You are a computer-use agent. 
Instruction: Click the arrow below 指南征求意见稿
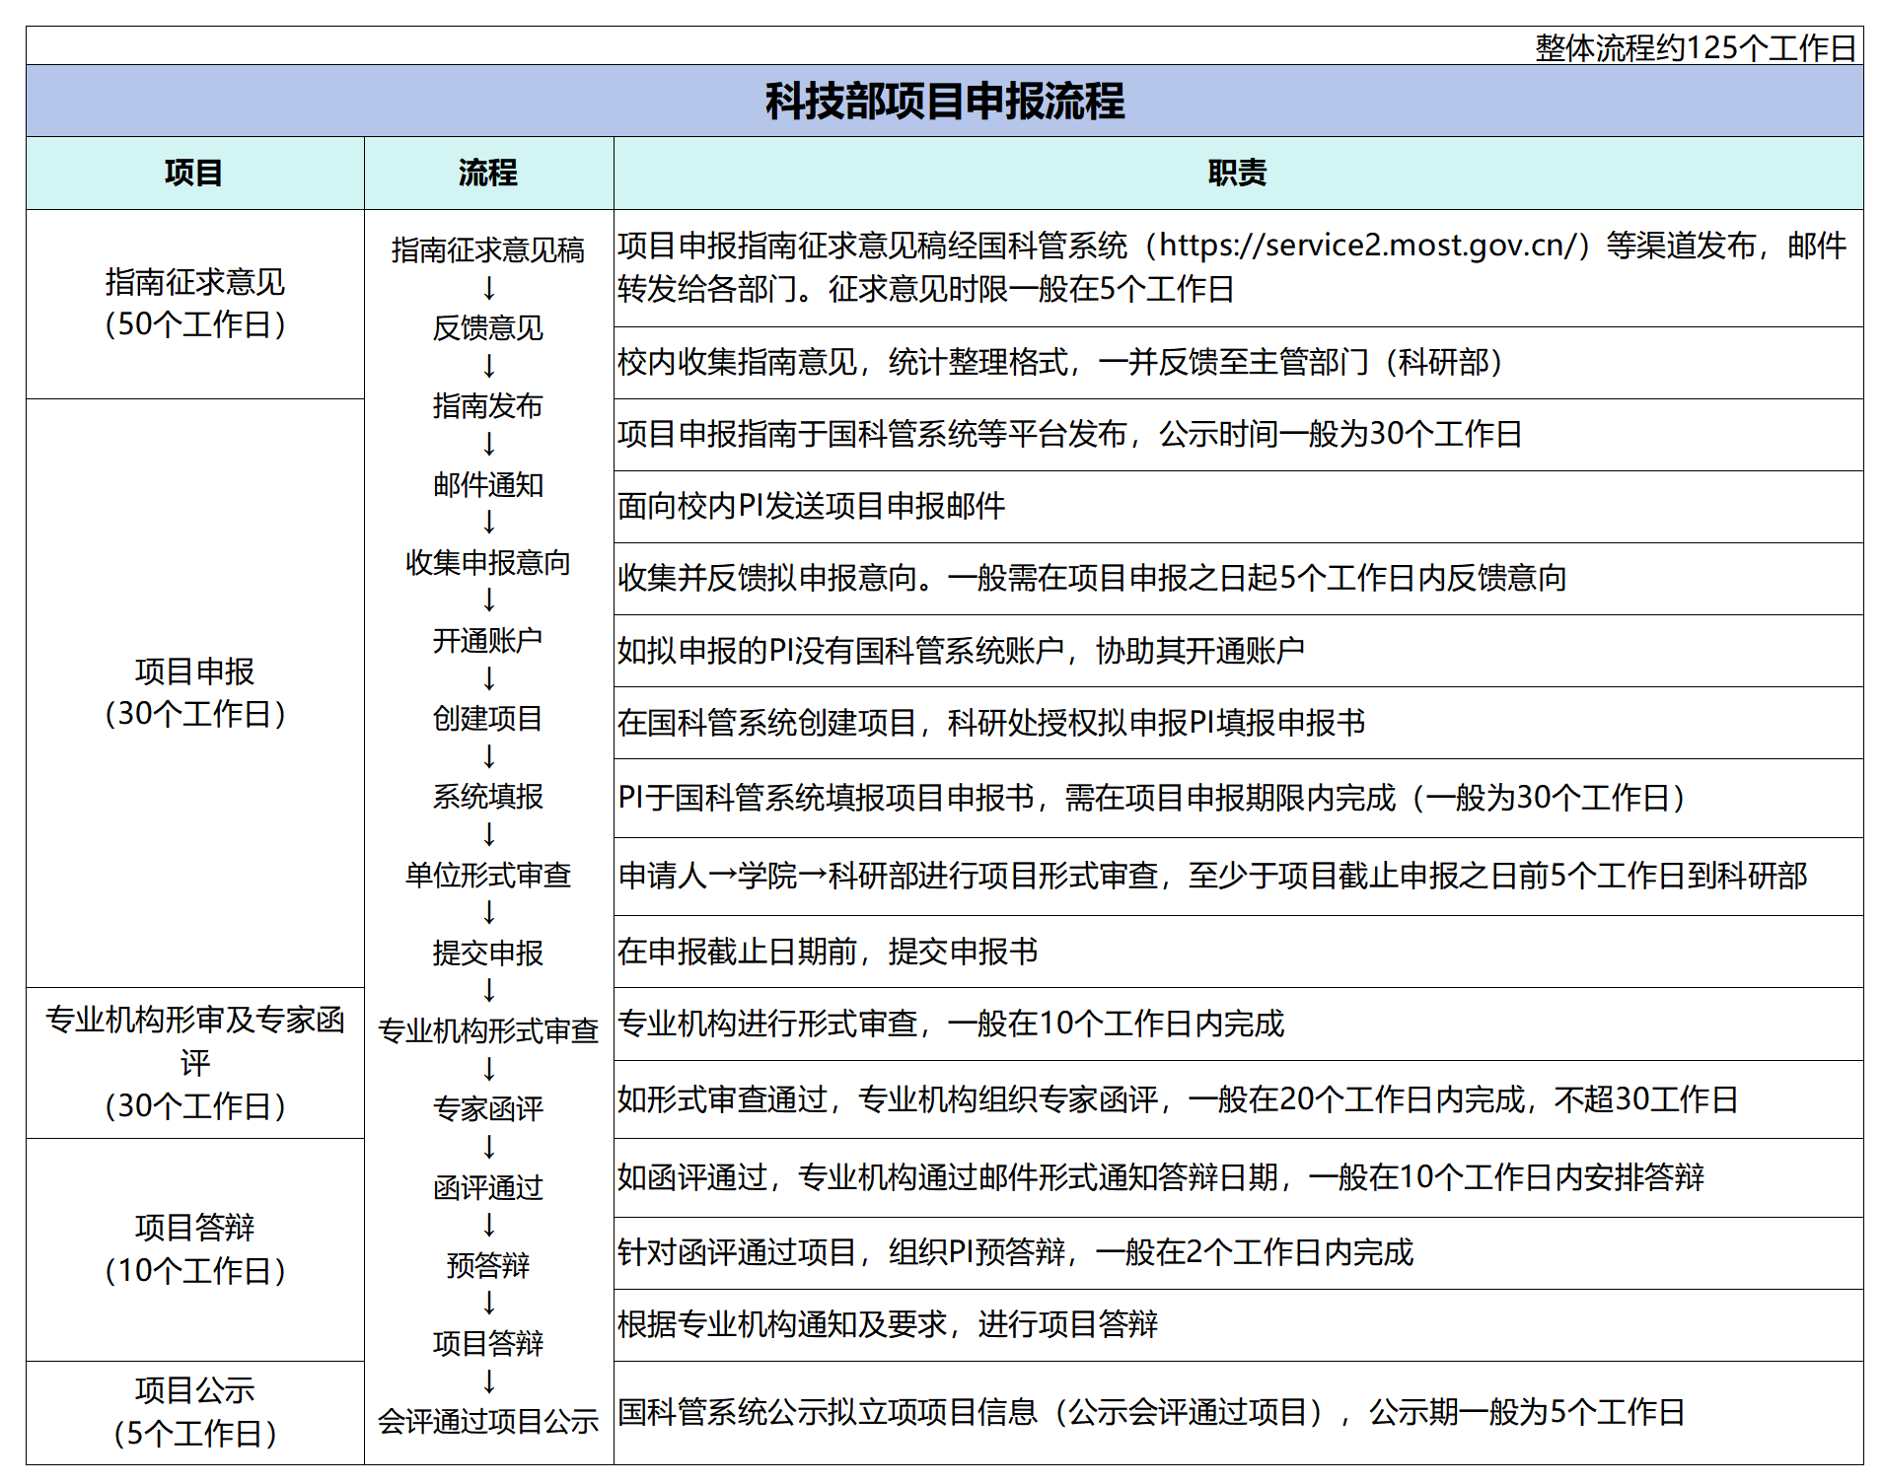tap(488, 289)
